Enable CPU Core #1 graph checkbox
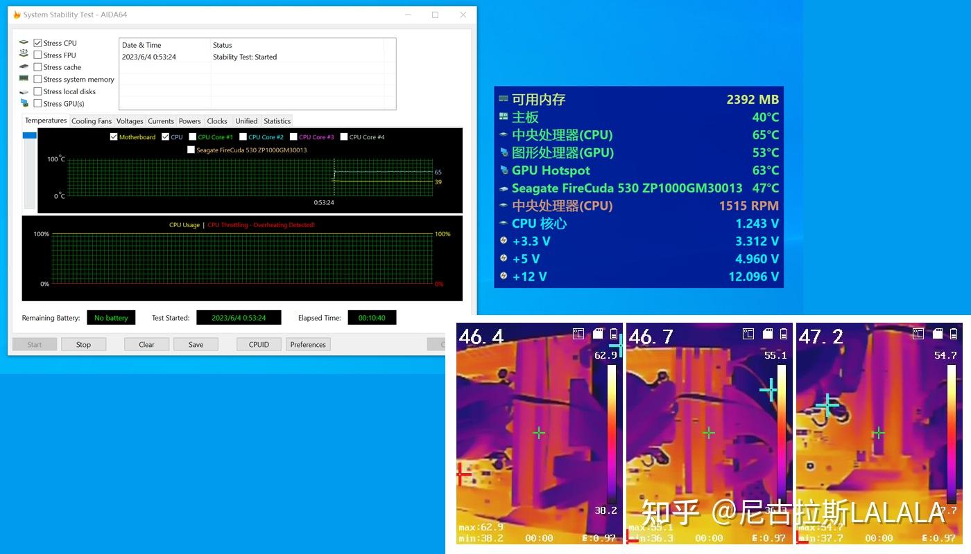971x554 pixels. pos(193,137)
